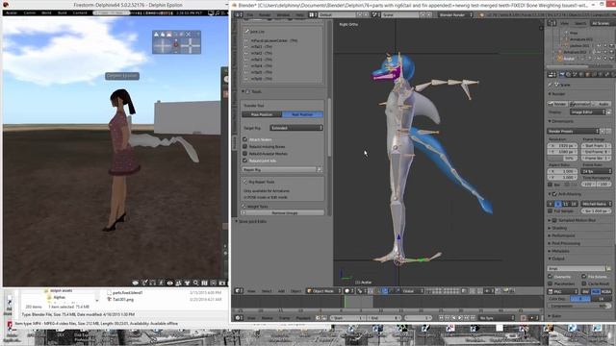Image resolution: width=616 pixels, height=346 pixels.
Task: Toggle Overwrite checkbox in Output
Action: coord(551,277)
